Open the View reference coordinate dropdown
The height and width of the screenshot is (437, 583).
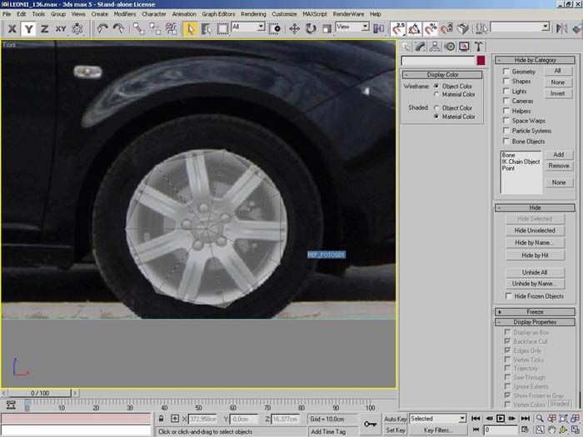click(x=352, y=27)
